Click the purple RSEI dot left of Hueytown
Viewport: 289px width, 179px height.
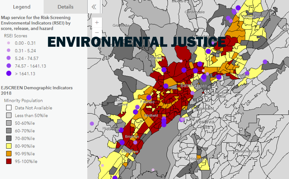coord(92,124)
